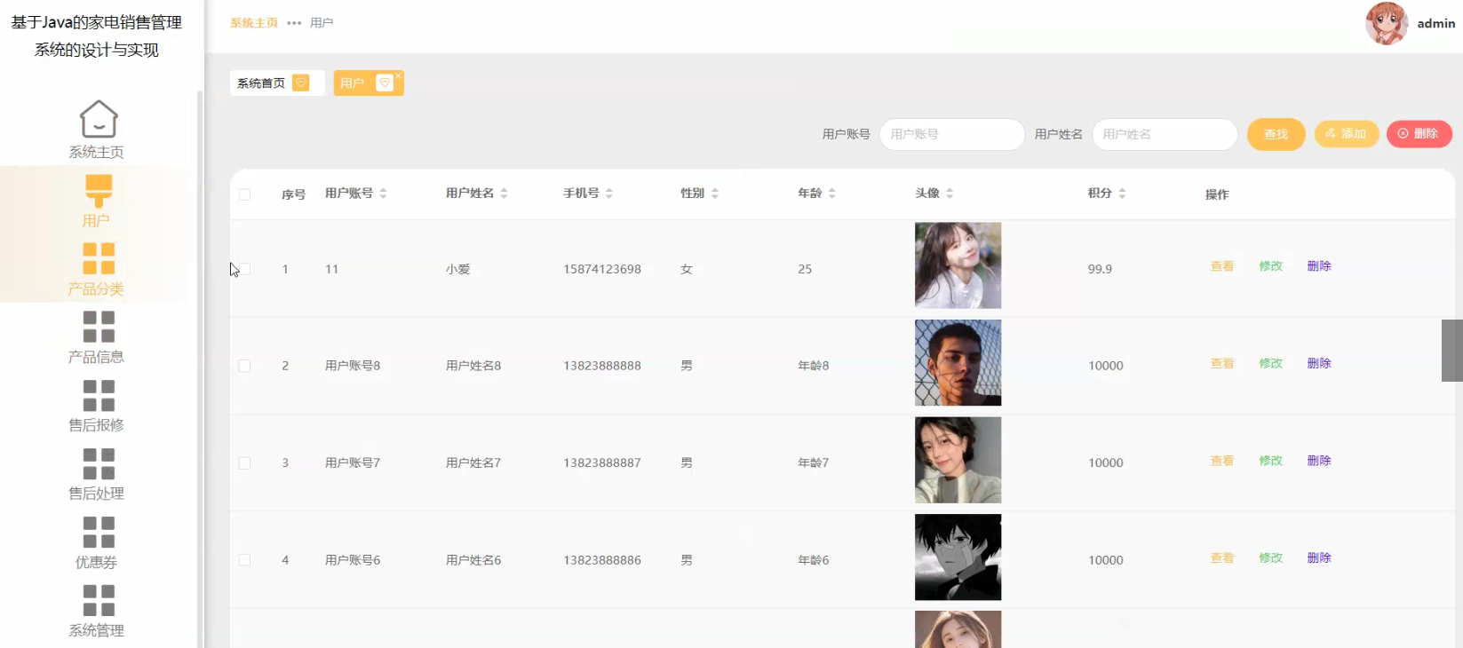Go to 系统主页 breadcrumb link
Viewport: 1463px width, 648px height.
click(x=254, y=23)
